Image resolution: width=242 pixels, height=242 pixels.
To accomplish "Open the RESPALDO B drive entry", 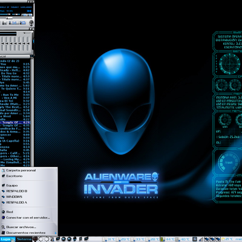I will coord(29,191).
